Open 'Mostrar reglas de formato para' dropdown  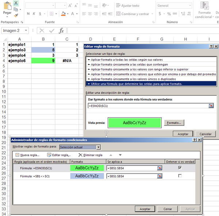click(98, 147)
